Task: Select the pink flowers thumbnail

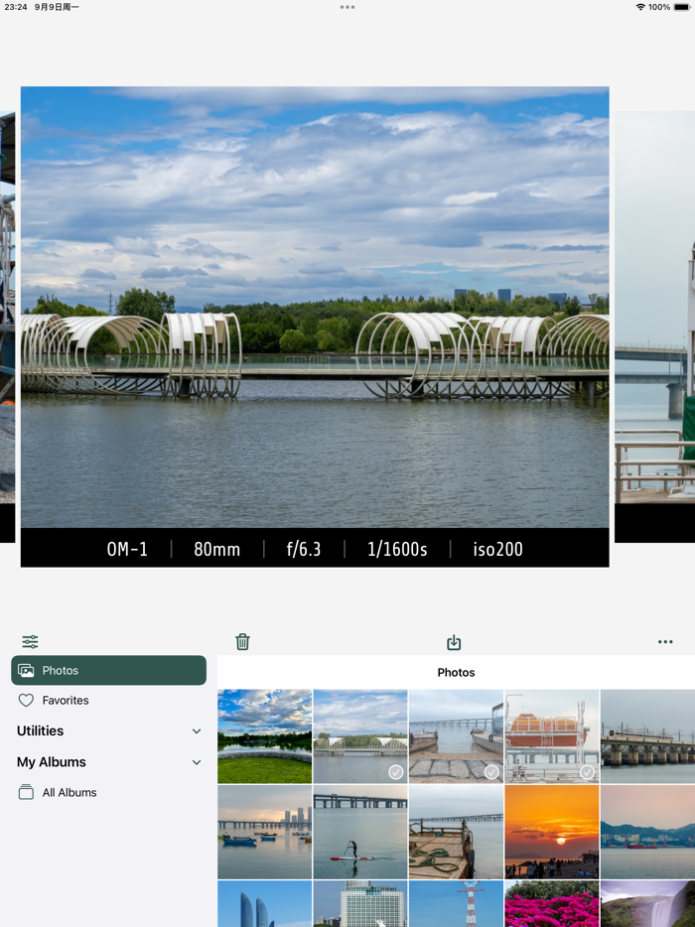Action: pos(552,904)
